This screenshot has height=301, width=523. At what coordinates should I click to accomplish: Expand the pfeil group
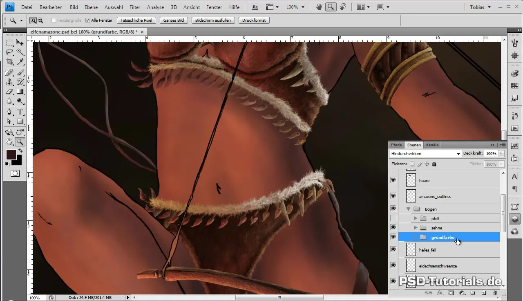coord(416,218)
